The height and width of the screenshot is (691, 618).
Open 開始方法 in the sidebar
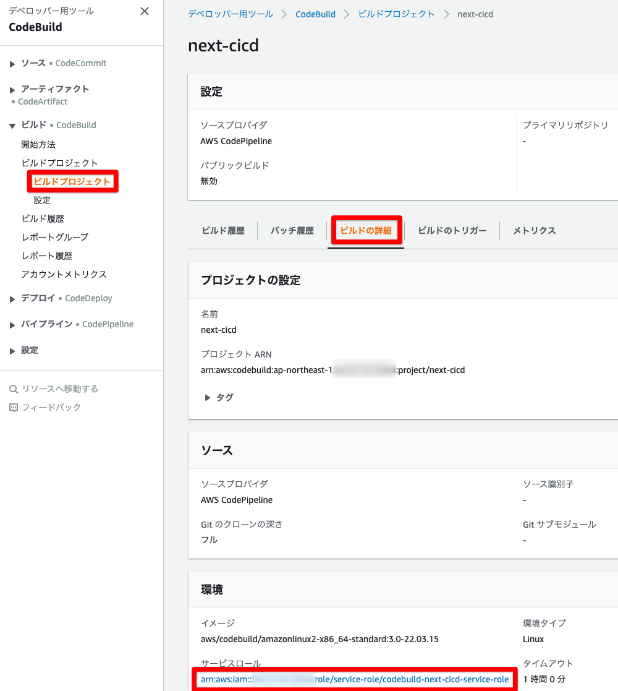(38, 145)
